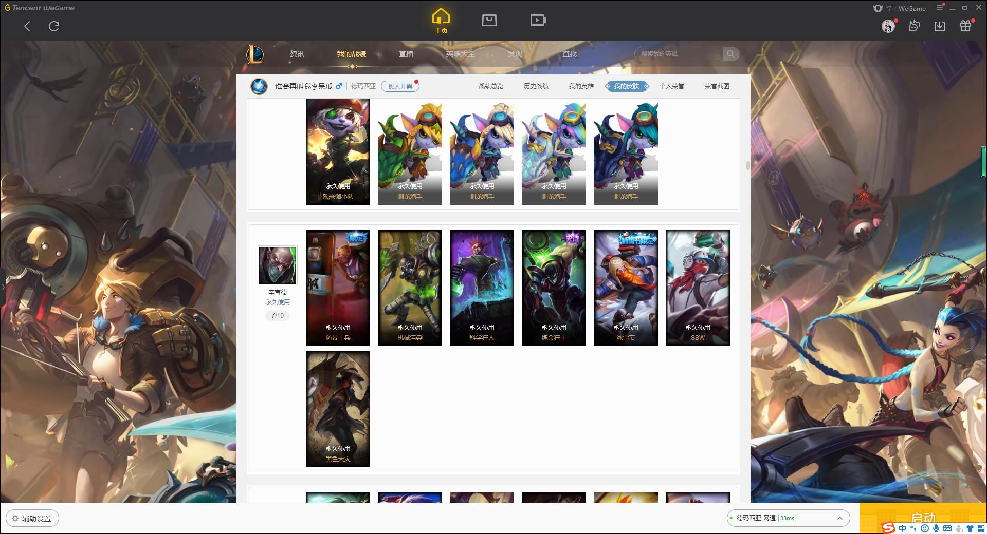Open the flame mascot icon
This screenshot has height=534, width=987.
tap(914, 26)
